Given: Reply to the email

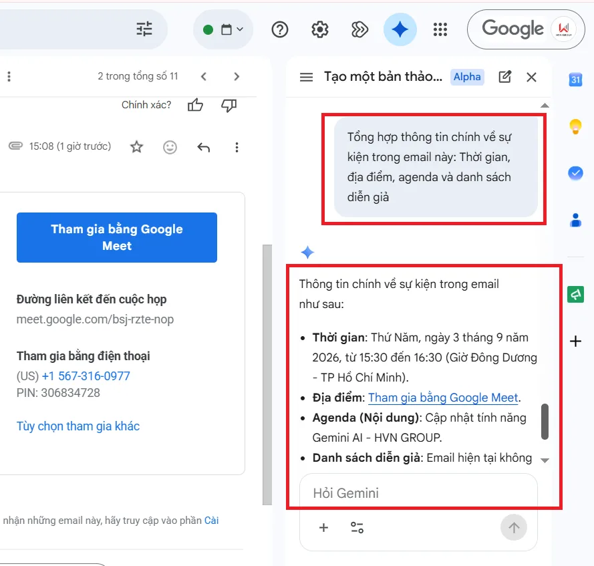Looking at the screenshot, I should 203,147.
